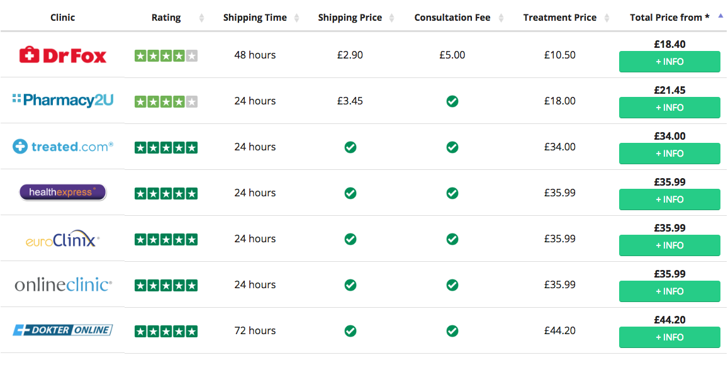Click the Treatment Price column header
728x365 pixels.
click(x=559, y=18)
